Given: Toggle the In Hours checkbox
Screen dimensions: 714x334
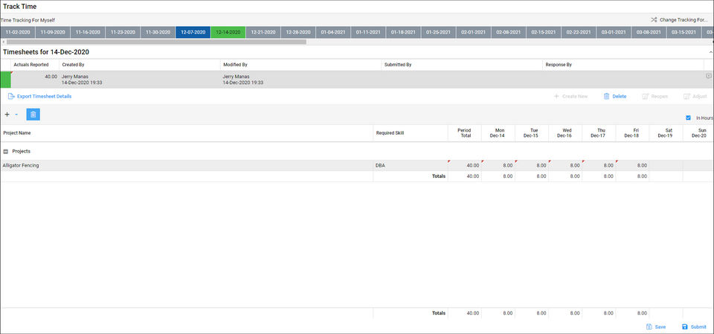Looking at the screenshot, I should pyautogui.click(x=688, y=118).
